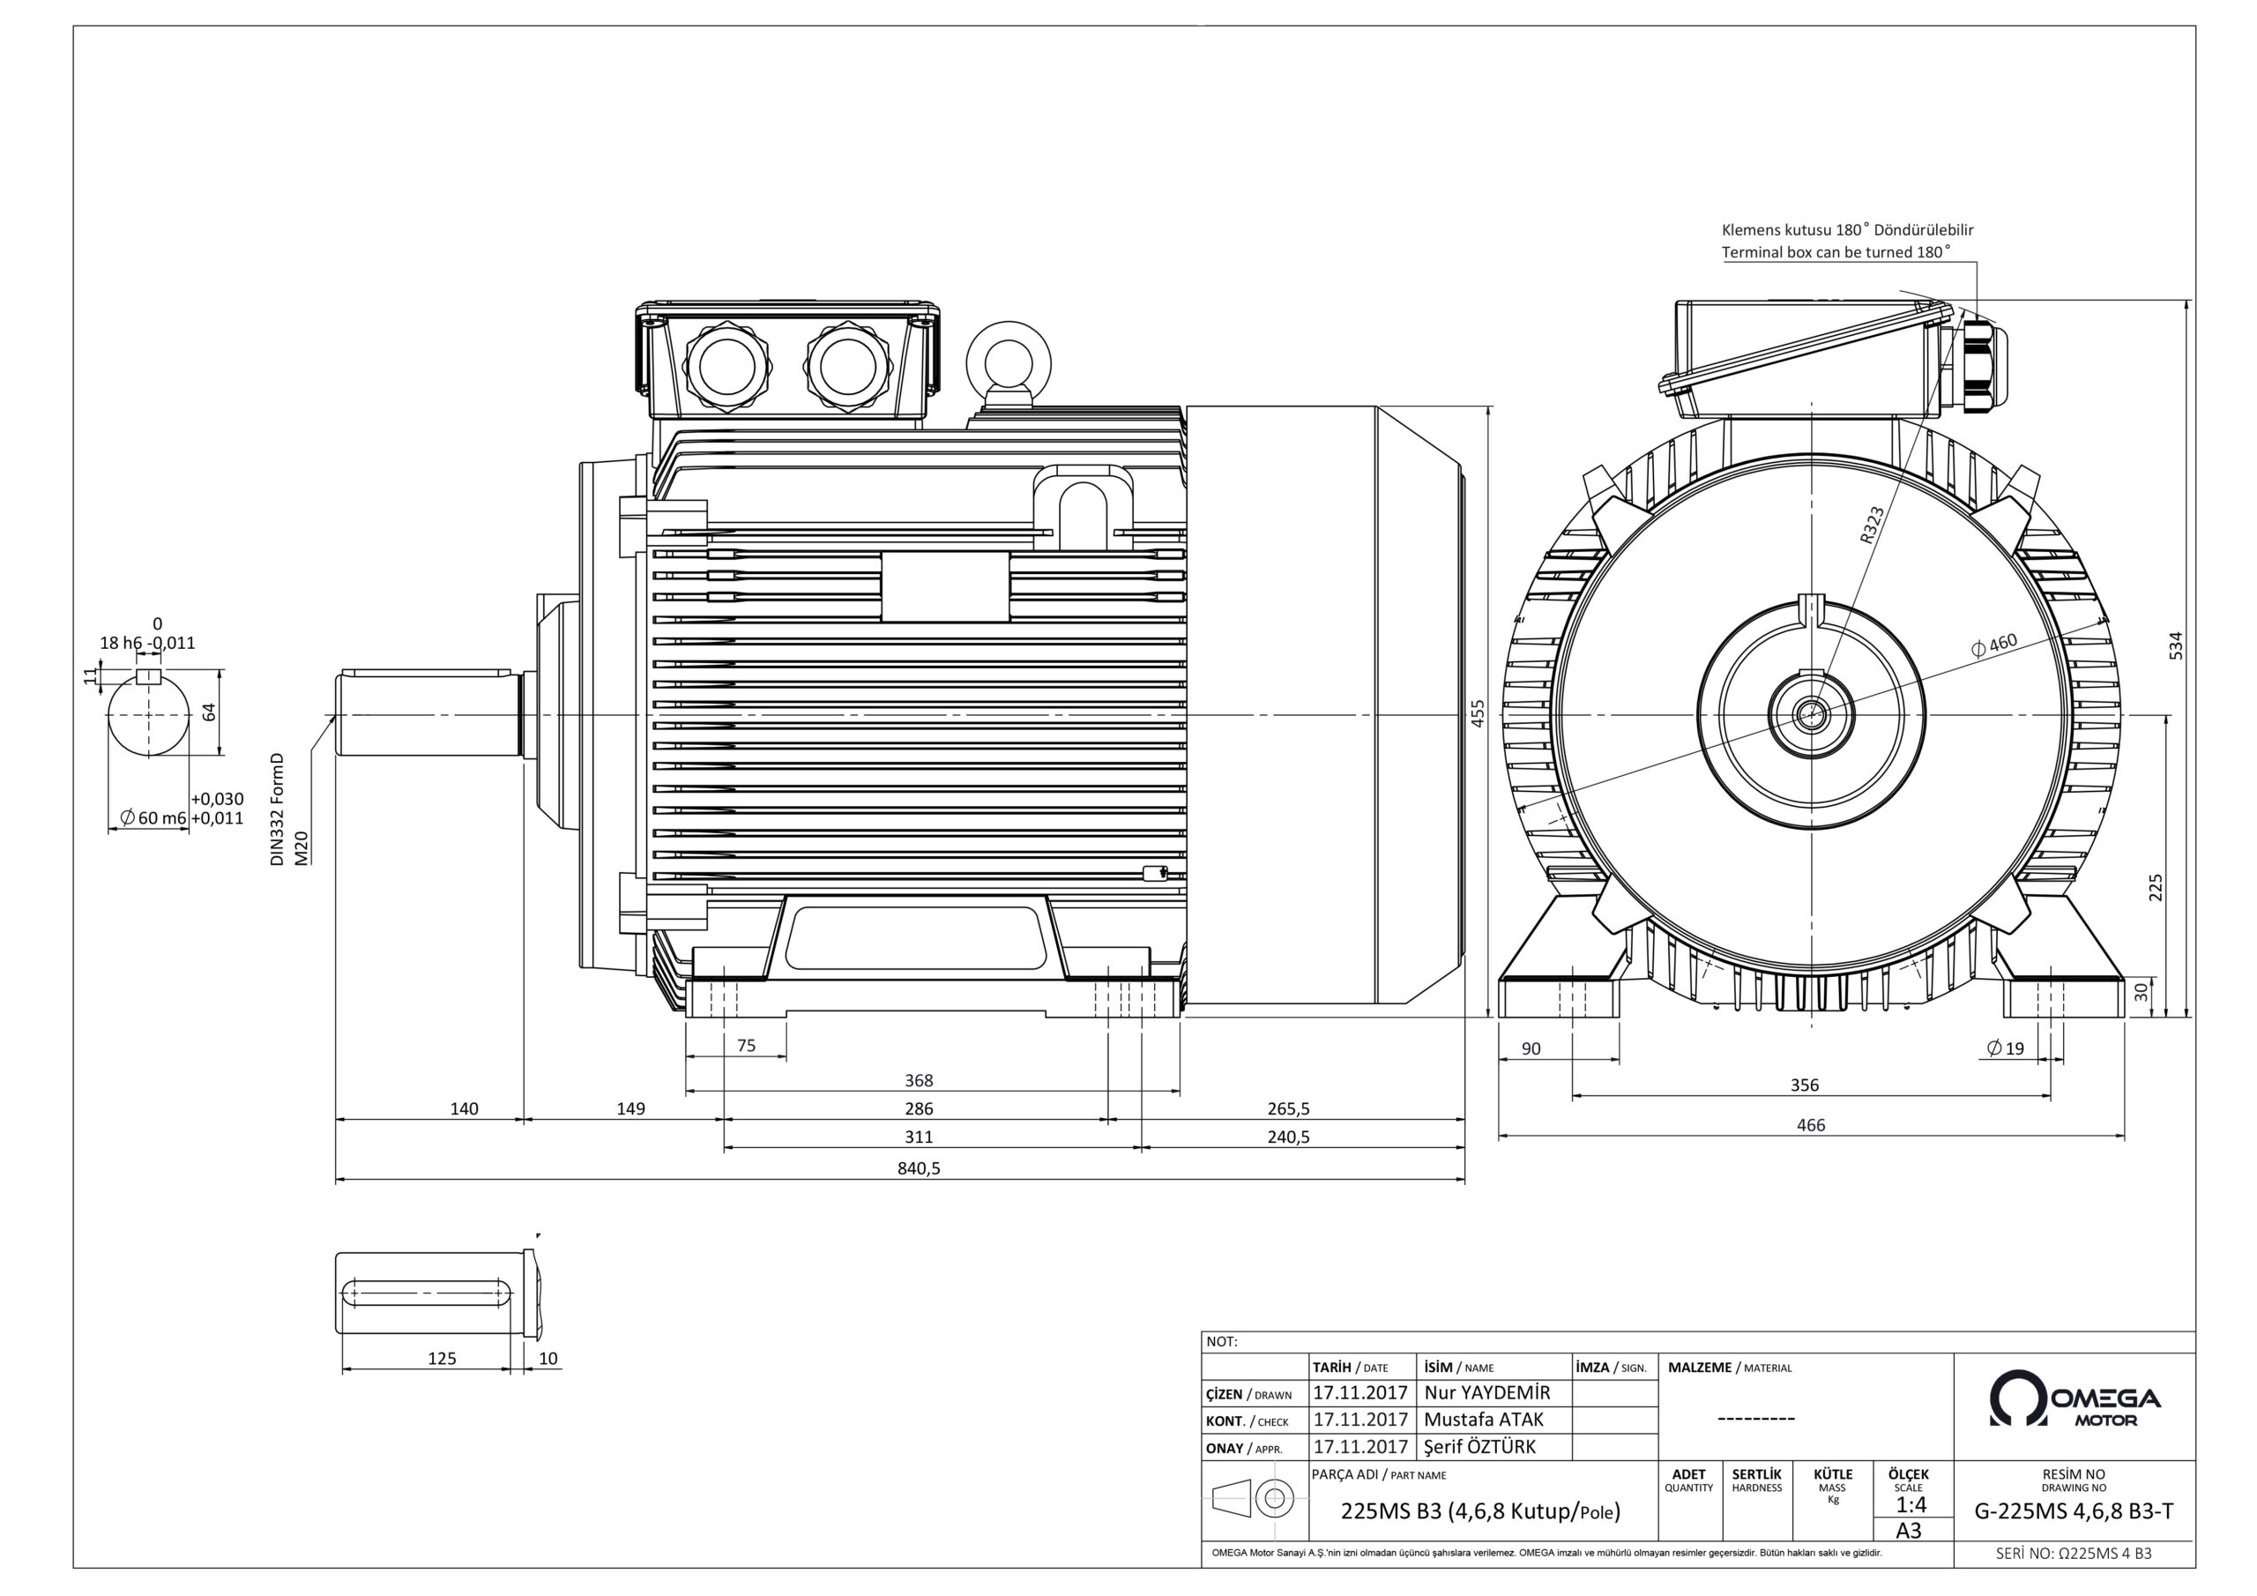The height and width of the screenshot is (1596, 2257).
Task: Click the projection symbol in title block
Action: point(1255,1499)
